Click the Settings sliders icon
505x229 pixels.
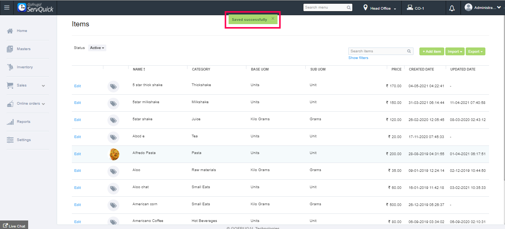[10, 140]
